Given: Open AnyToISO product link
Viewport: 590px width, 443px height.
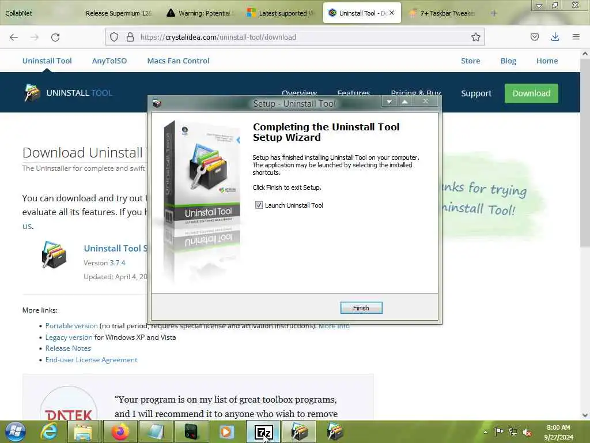Looking at the screenshot, I should click(109, 61).
